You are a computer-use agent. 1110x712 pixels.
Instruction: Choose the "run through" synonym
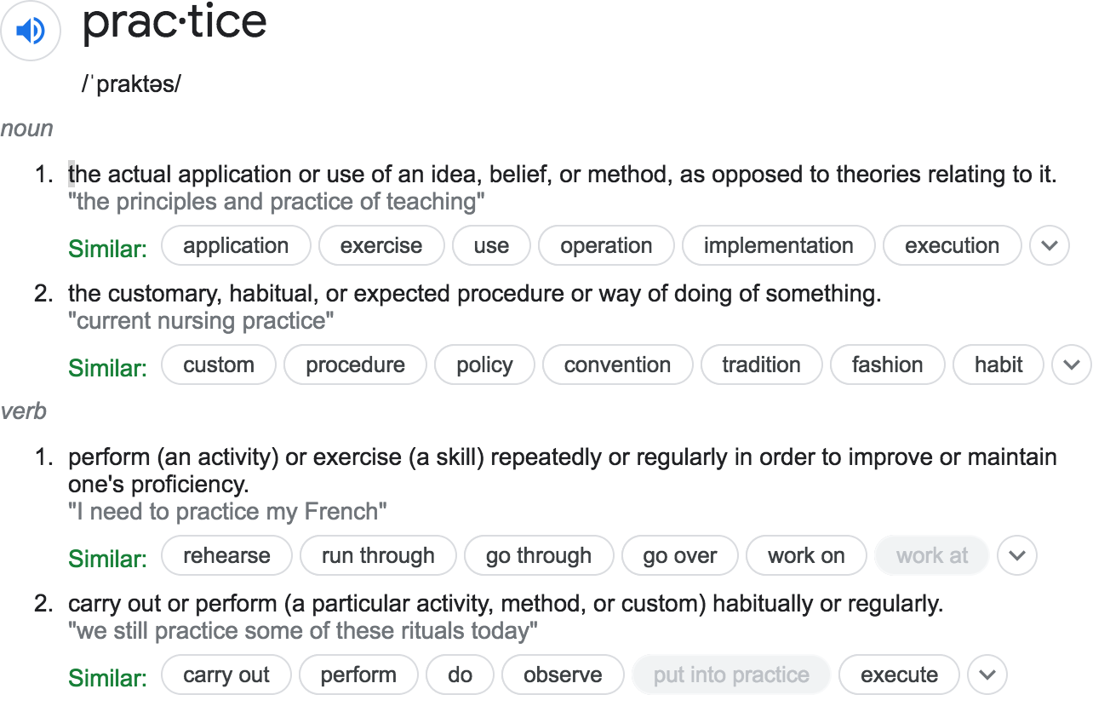point(378,556)
